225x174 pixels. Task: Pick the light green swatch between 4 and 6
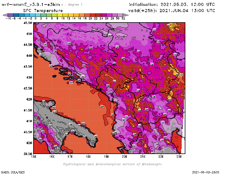coord(49,15)
